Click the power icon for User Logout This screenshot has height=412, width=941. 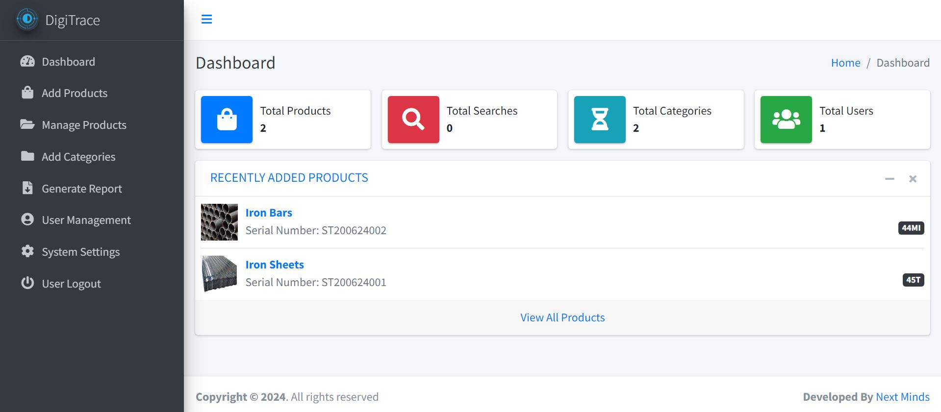[27, 283]
